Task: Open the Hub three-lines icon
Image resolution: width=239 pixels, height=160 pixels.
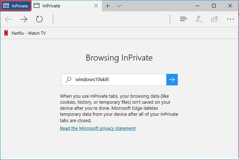Action: 184,19
